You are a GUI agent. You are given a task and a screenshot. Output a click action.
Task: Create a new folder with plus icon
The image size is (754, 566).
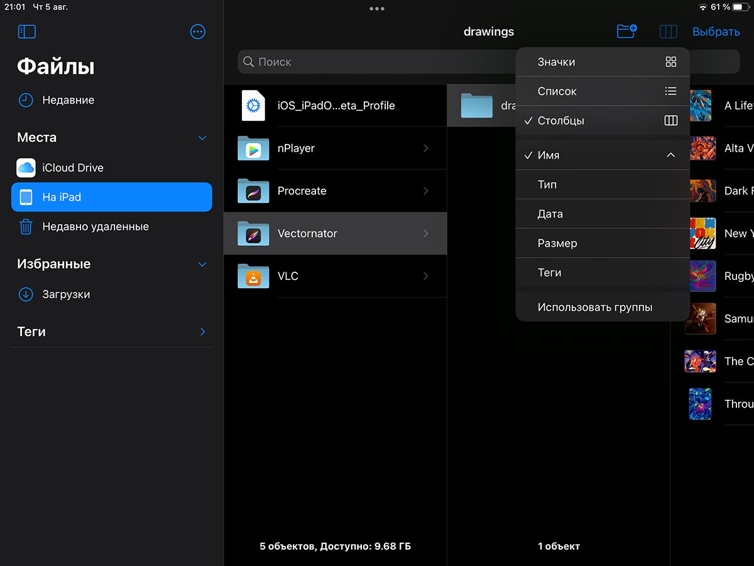(626, 31)
